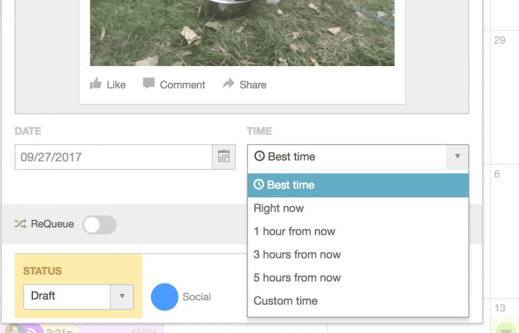Click the green icon under day 13
The image size is (519, 333).
506,330
